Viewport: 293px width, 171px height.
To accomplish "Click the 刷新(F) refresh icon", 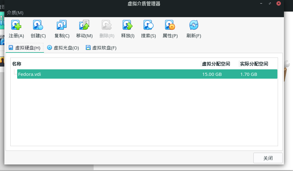I will click(x=194, y=25).
